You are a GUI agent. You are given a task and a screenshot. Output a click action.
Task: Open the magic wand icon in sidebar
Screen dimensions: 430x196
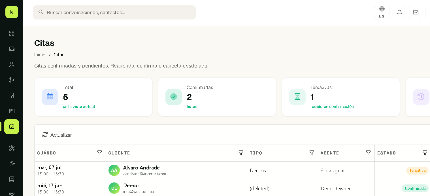click(x=12, y=148)
